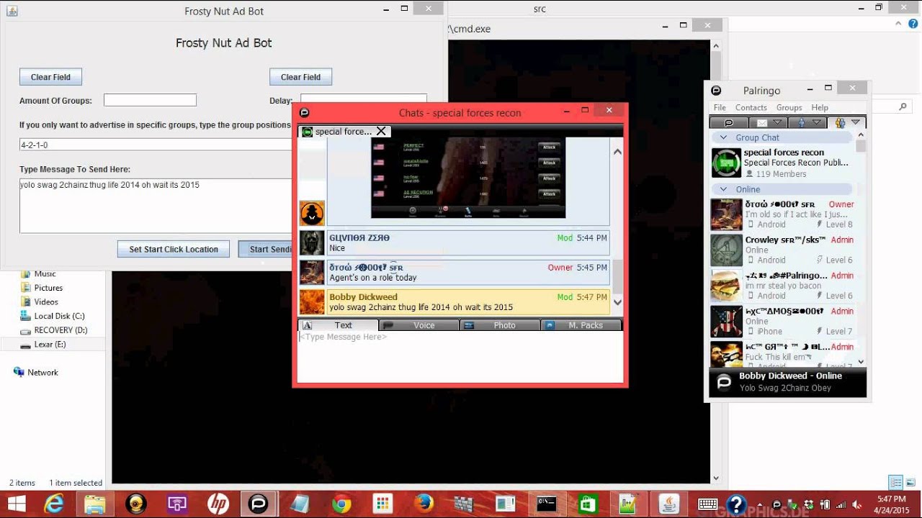Switch to the cmd.exe window in the taskbar
This screenshot has width=922, height=518.
(547, 504)
